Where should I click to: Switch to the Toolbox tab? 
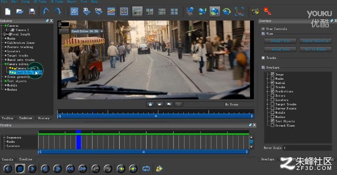click(x=8, y=118)
